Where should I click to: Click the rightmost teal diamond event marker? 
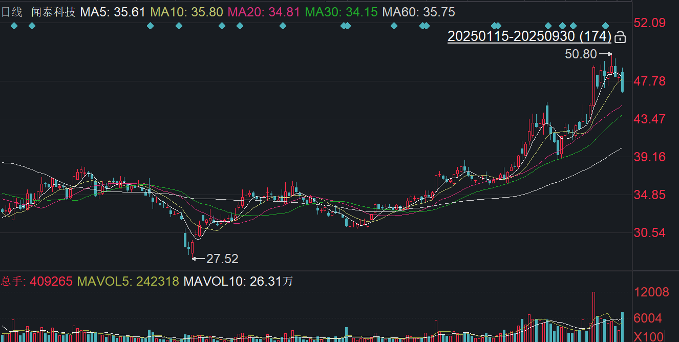pyautogui.click(x=606, y=26)
